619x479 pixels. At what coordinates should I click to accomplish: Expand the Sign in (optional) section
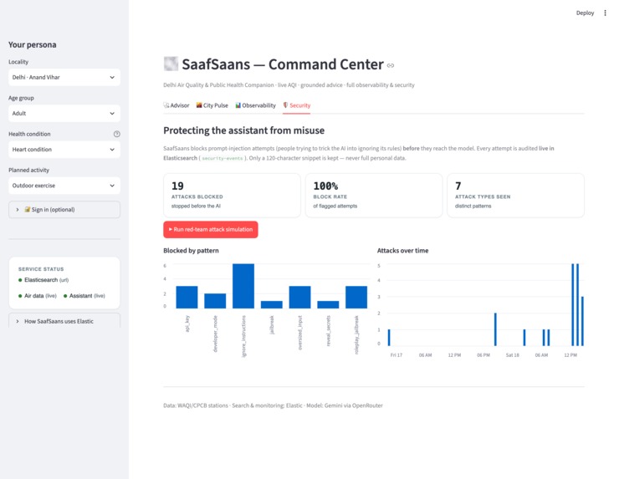tap(64, 210)
